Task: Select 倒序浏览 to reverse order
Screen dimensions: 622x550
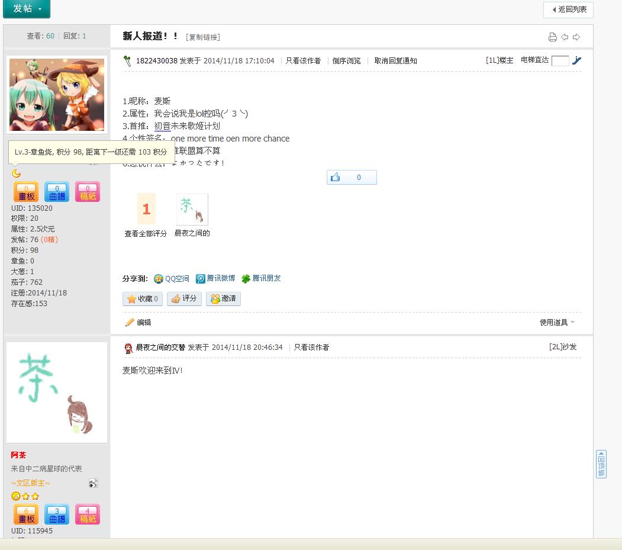Action: click(x=346, y=61)
